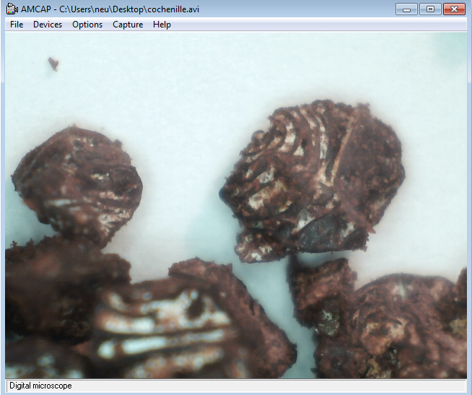The image size is (472, 395).
Task: Show the Help menu
Action: (x=162, y=25)
